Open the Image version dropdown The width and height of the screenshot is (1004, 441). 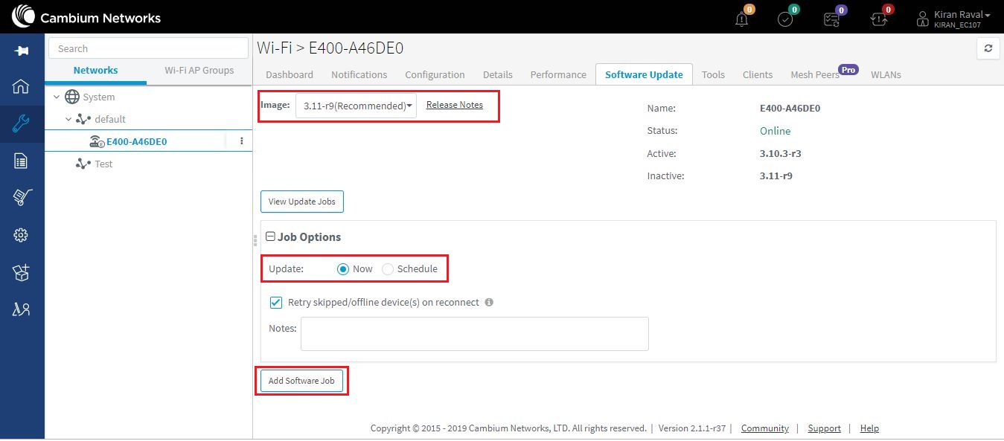point(356,106)
